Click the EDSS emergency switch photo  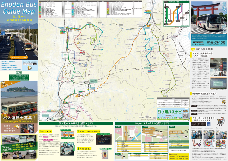pyautogui.click(x=218, y=67)
